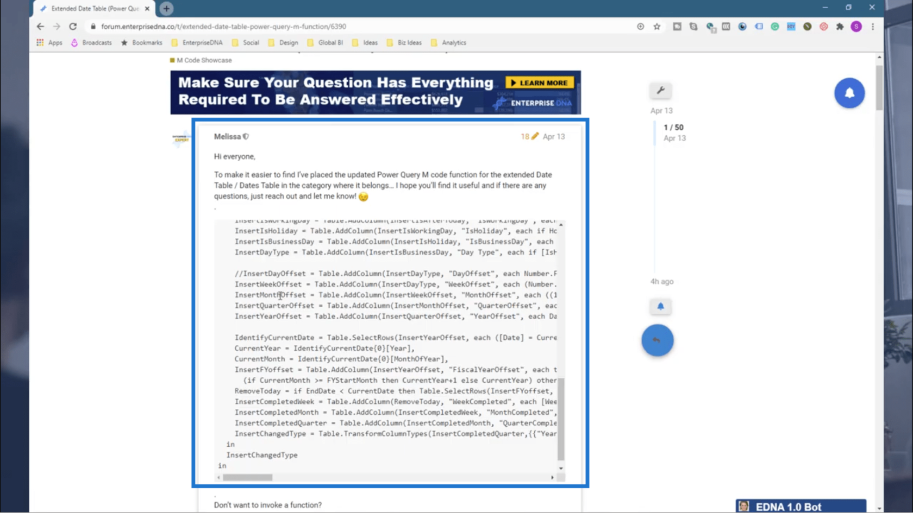The height and width of the screenshot is (513, 913).
Task: Open the zoom indicator in the address bar
Action: coord(640,26)
